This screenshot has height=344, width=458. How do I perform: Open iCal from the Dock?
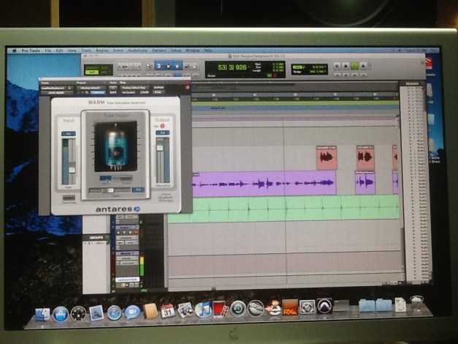point(168,311)
